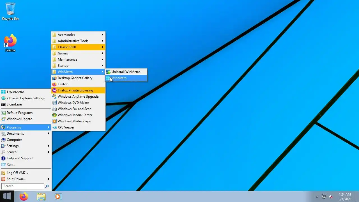This screenshot has width=359, height=202.
Task: Open Default Programs from Start menu
Action: 26,113
